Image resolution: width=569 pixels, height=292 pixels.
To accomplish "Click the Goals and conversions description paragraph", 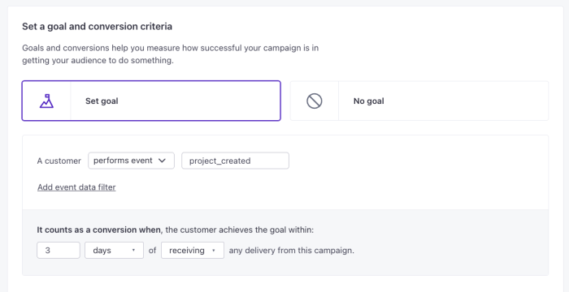I will (x=171, y=54).
